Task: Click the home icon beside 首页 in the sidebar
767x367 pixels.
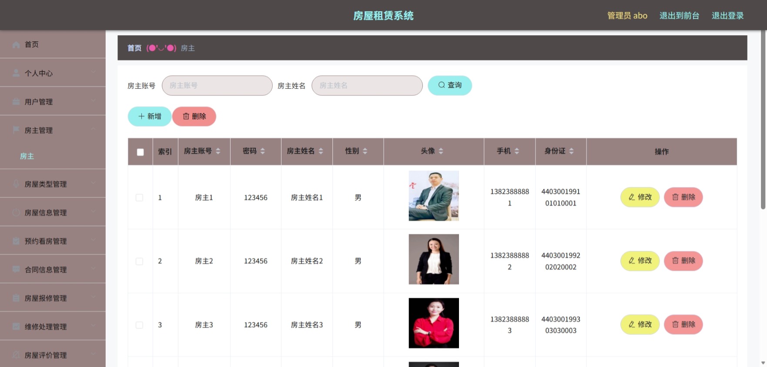Action: 16,45
